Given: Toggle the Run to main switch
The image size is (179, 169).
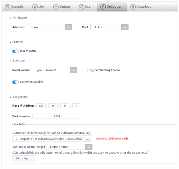Looking at the screenshot, I should pyautogui.click(x=15, y=51).
